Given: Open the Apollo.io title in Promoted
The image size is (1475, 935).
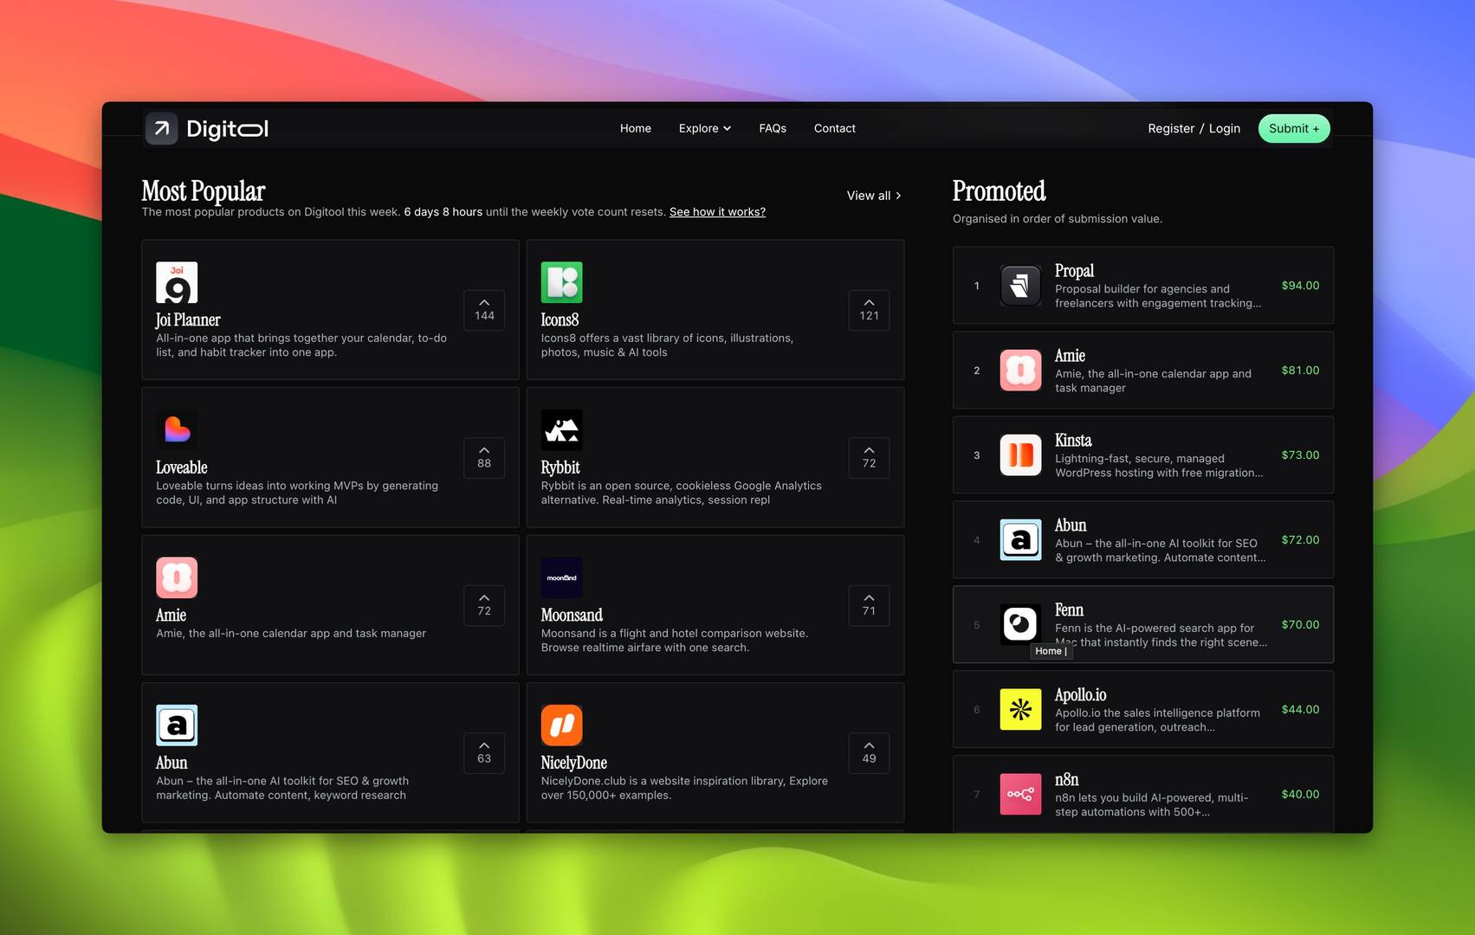Looking at the screenshot, I should coord(1080,695).
